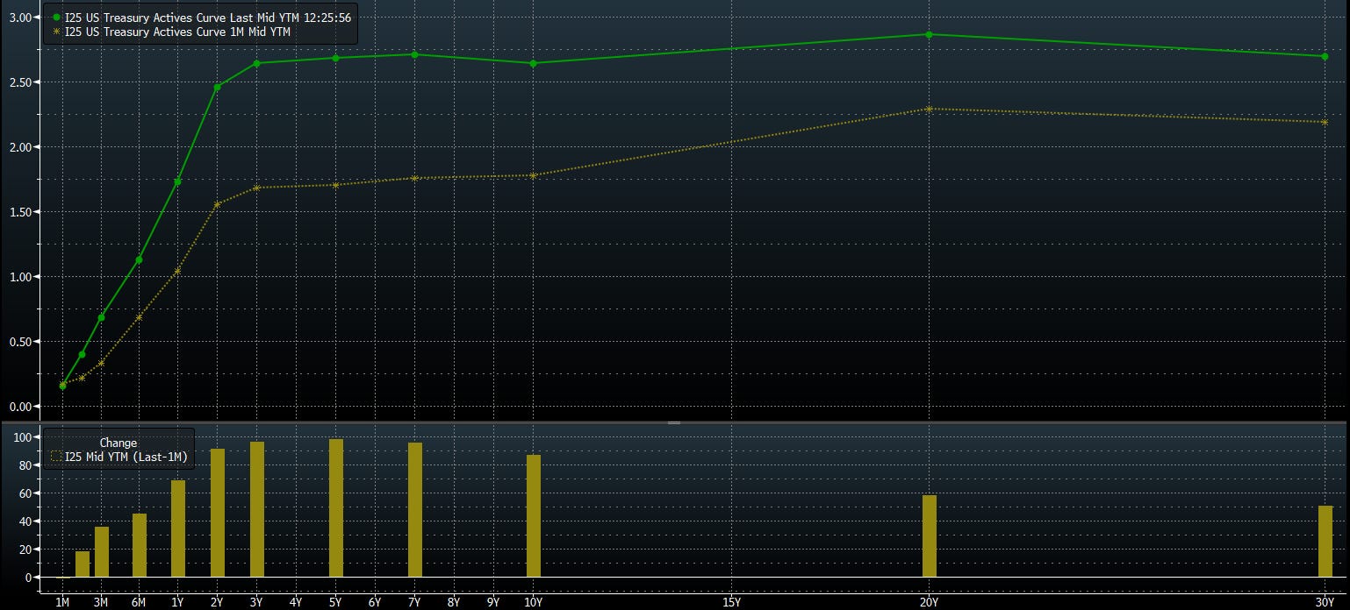Viewport: 1350px width, 610px height.
Task: Click the 0.00 y-axis label
Action: tap(20, 407)
